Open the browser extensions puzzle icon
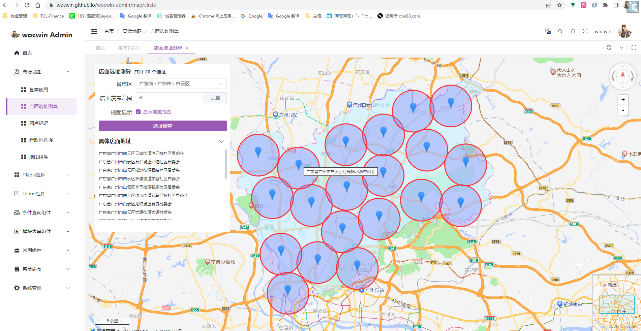641x331 pixels. pos(605,5)
